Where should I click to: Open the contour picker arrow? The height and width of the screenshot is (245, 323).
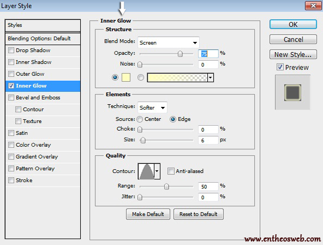click(157, 171)
